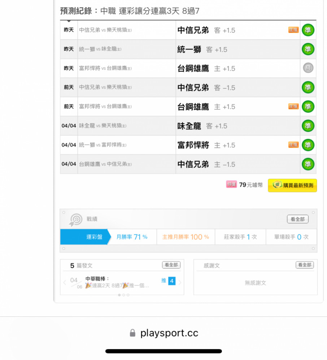Tap the playsport.cc address bar
This screenshot has width=327, height=360.
(x=163, y=333)
